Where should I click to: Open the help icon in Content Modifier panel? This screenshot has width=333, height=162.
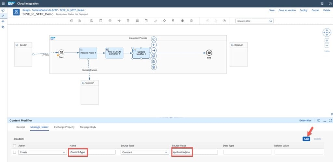point(319,120)
